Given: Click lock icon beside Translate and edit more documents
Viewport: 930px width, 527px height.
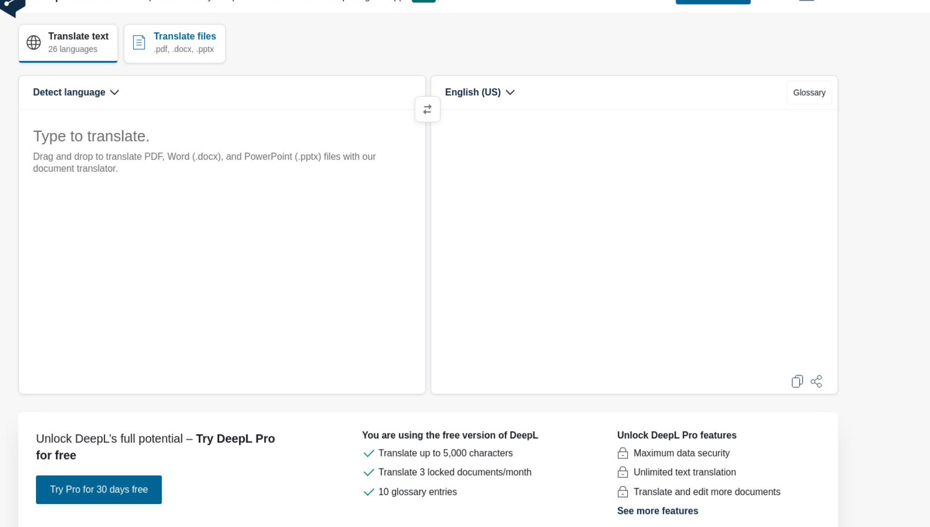Looking at the screenshot, I should click(623, 491).
